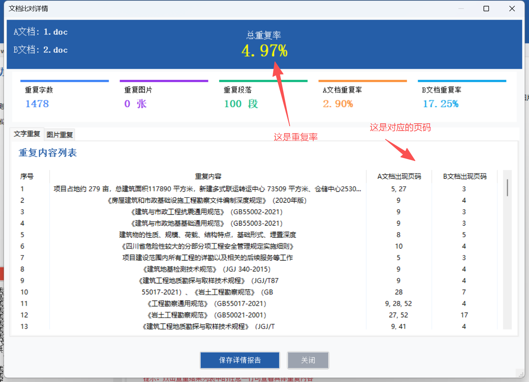Click row 3 entry GB55002-2021
This screenshot has width=529, height=382.
pos(207,212)
